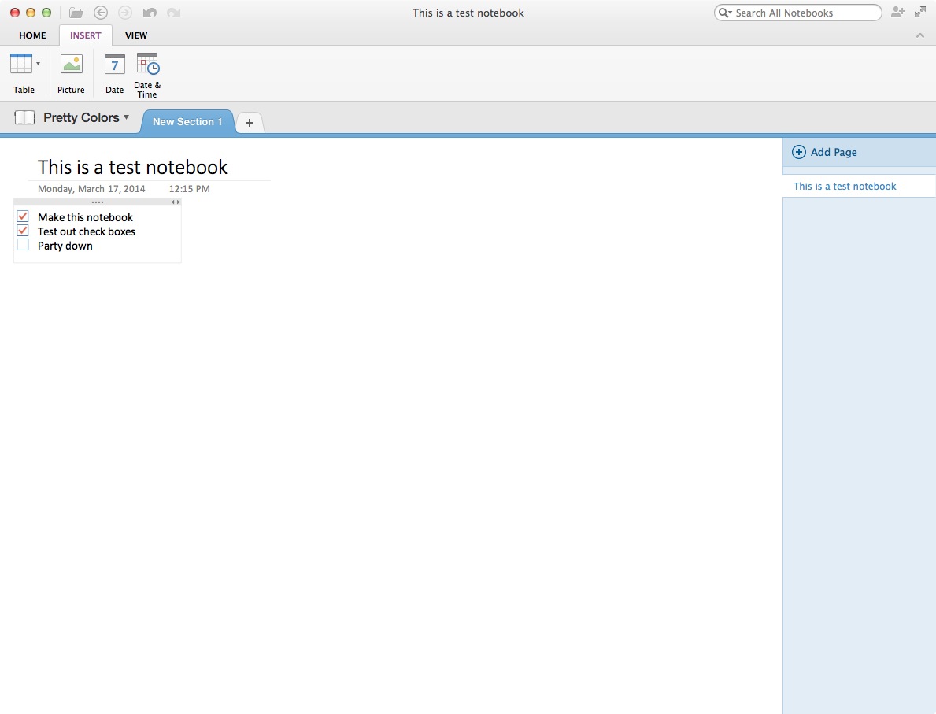
Task: Click the Undo arrow icon
Action: 150,12
